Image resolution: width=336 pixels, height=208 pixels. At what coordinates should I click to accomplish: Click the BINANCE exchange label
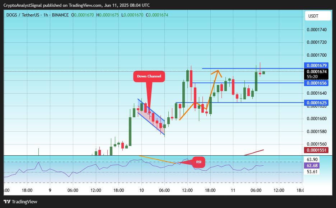tap(60, 15)
